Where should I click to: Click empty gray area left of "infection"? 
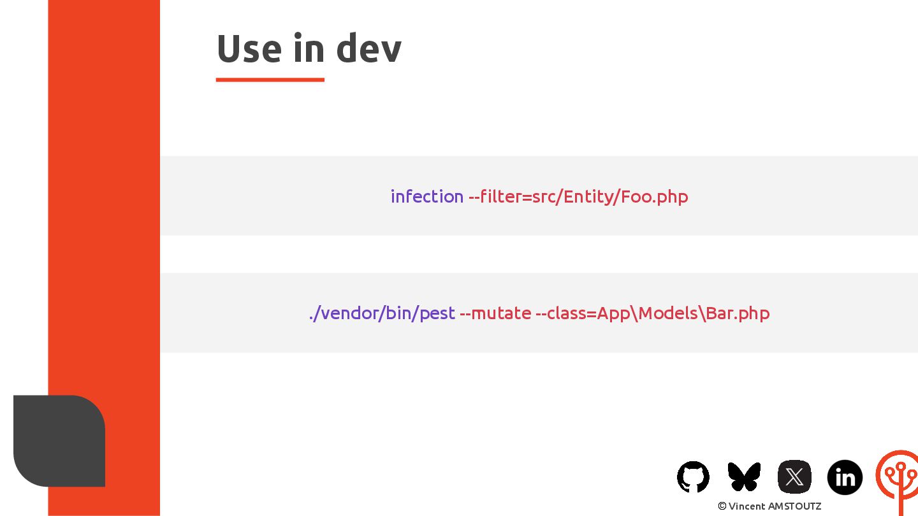274,196
